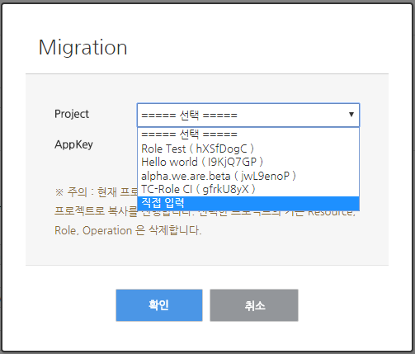Open the Project select box
Image resolution: width=415 pixels, height=354 pixels.
click(x=248, y=115)
